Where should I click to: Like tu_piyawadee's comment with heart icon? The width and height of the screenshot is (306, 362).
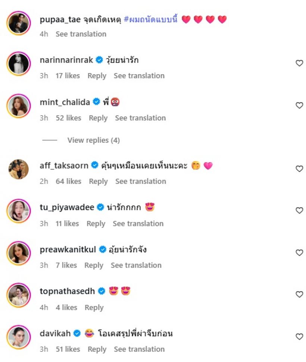pyautogui.click(x=299, y=211)
